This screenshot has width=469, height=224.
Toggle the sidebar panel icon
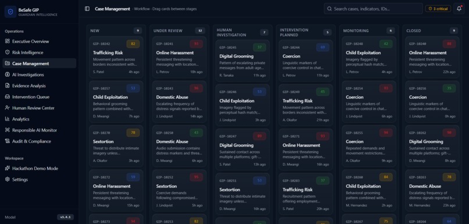(87, 9)
